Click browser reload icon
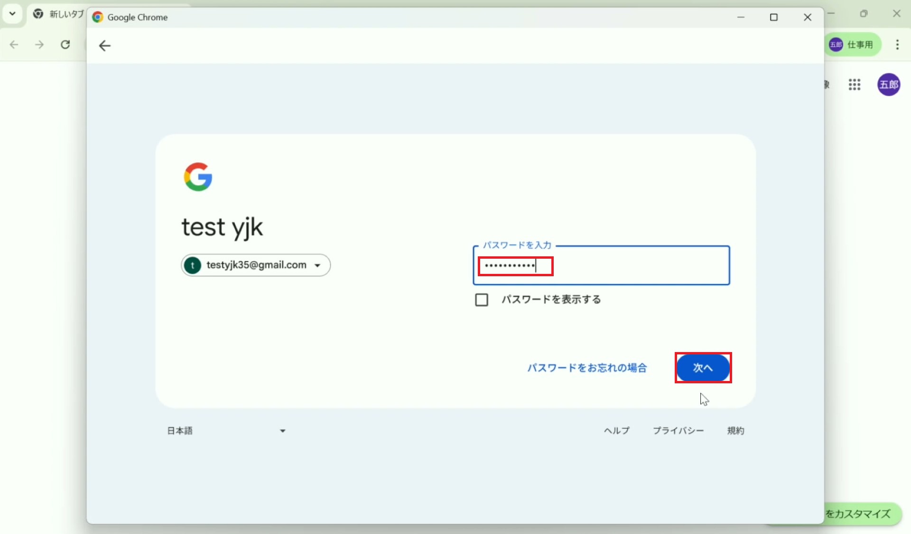Image resolution: width=911 pixels, height=534 pixels. tap(65, 45)
